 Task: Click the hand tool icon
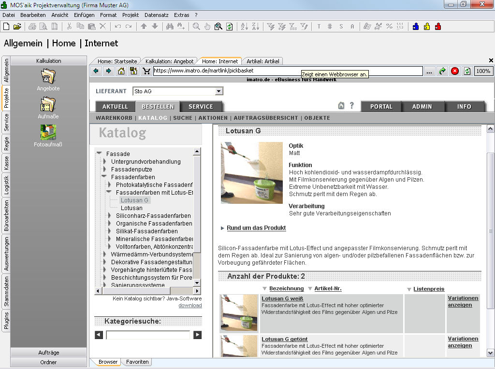pyautogui.click(x=207, y=27)
